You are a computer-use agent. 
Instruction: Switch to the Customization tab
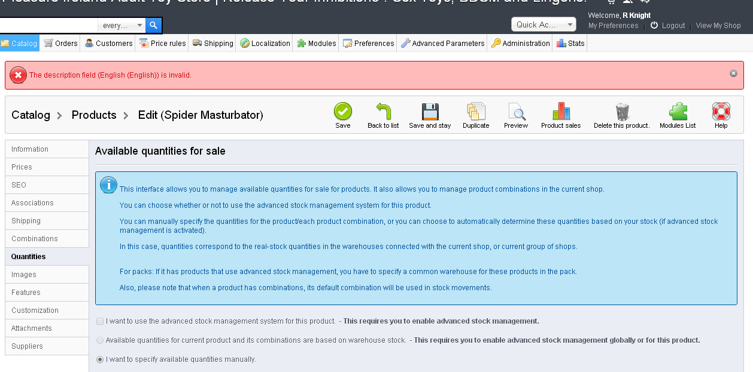[x=47, y=310]
